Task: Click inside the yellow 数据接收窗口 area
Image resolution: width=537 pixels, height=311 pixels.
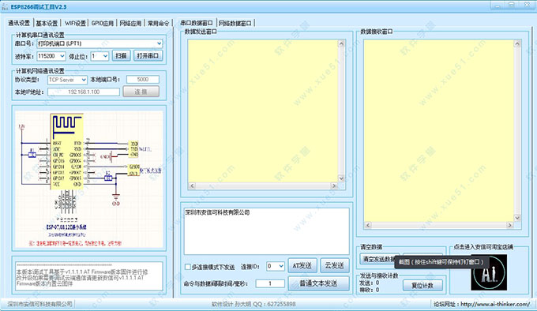Action: (439, 131)
